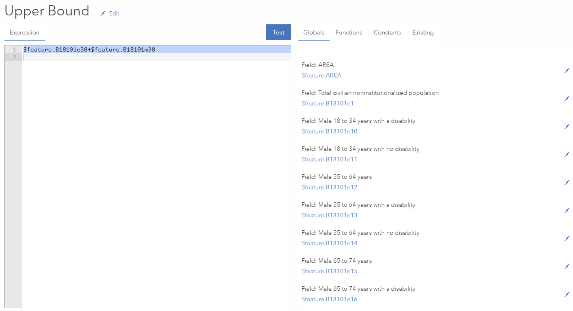Viewport: 573px width, 311px height.
Task: Click pencil icon for Male 35 to 64 no disability
Action: [x=567, y=238]
